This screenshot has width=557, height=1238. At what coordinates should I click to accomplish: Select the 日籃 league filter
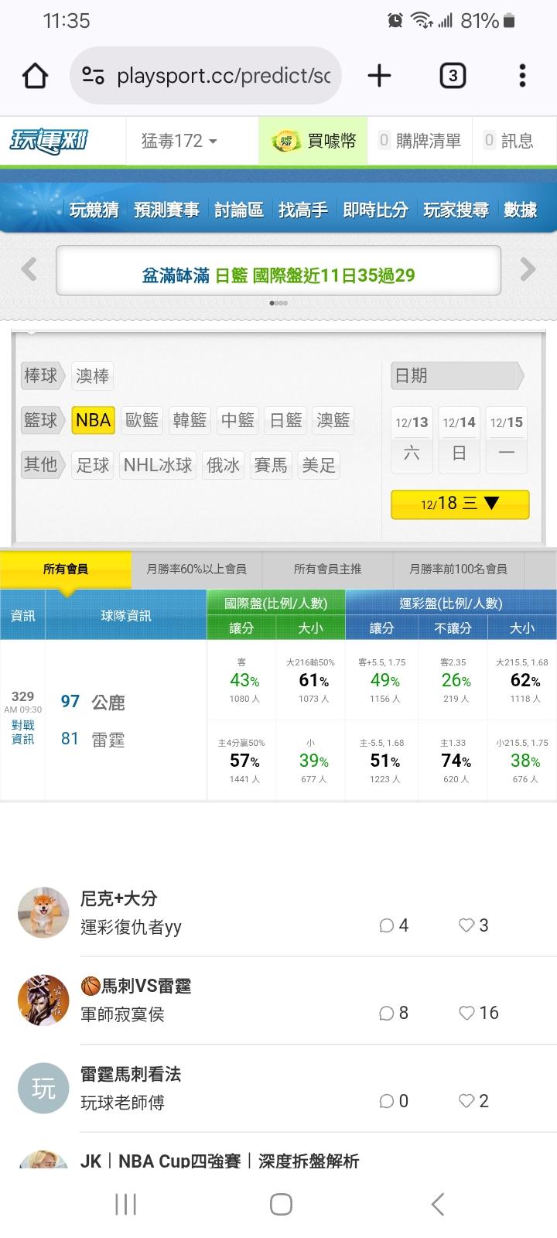pyautogui.click(x=285, y=420)
